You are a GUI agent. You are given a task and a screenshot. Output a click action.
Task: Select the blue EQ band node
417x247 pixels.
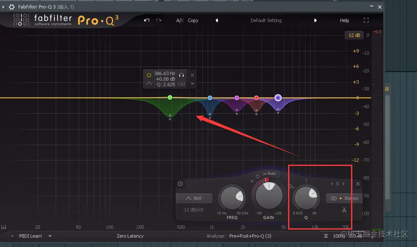210,98
